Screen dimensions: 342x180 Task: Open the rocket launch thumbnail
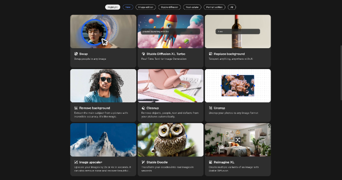(x=170, y=31)
